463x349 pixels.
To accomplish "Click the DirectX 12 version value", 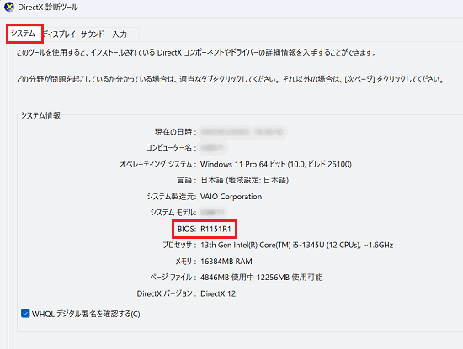I will [218, 293].
